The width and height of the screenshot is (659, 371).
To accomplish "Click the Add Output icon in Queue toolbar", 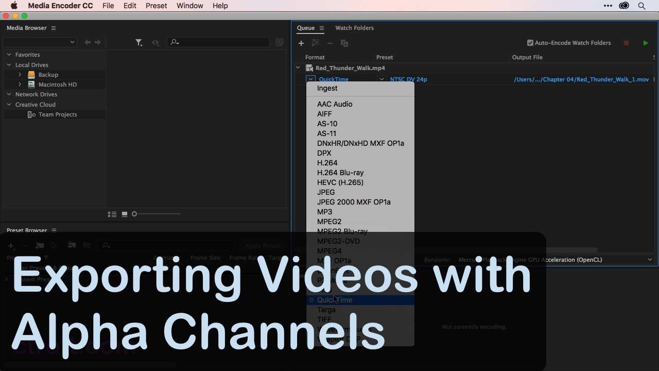I will click(x=316, y=43).
